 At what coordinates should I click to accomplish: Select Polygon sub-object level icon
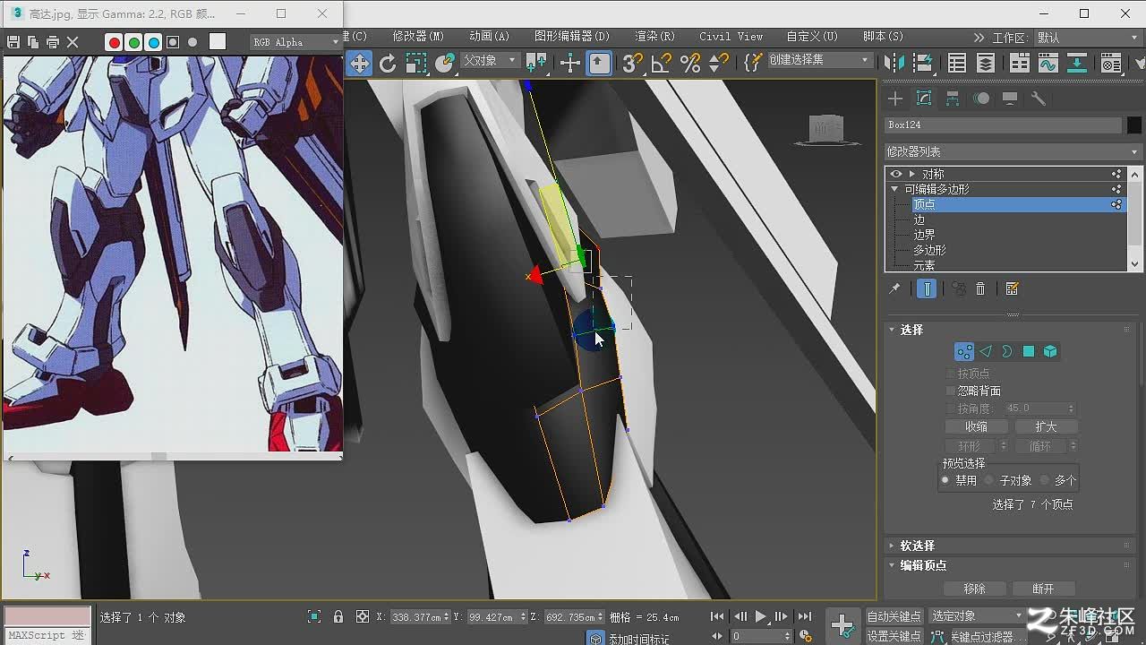1029,351
